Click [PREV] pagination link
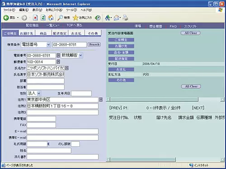The image size is (226, 169). (x=116, y=108)
